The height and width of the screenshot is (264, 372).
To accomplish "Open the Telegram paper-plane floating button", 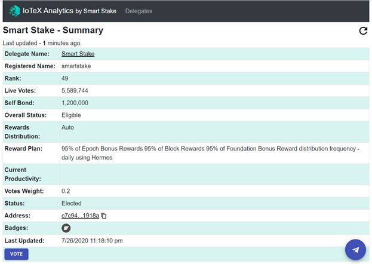I will [355, 250].
